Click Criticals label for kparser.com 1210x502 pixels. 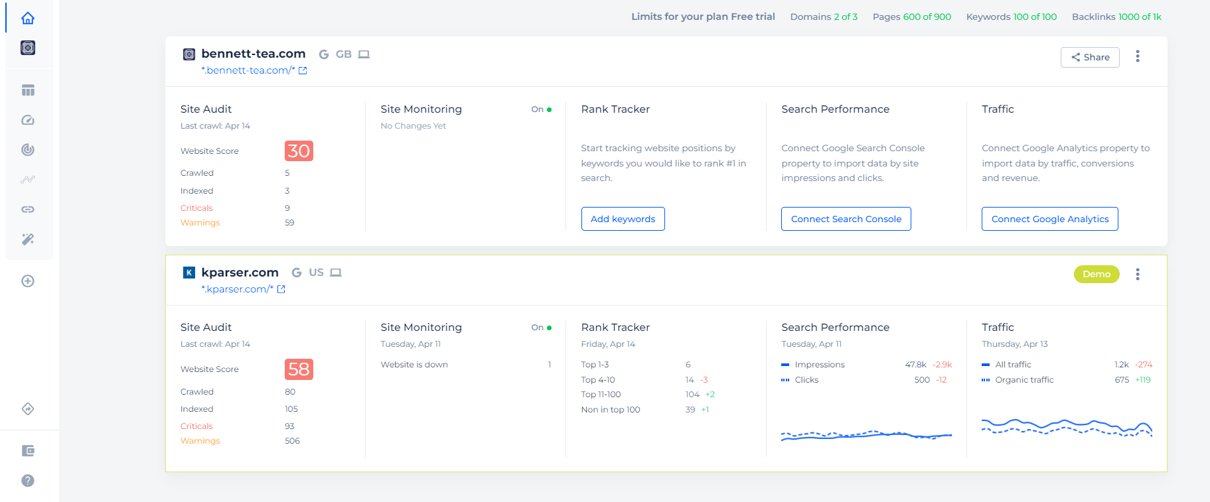[x=196, y=426]
